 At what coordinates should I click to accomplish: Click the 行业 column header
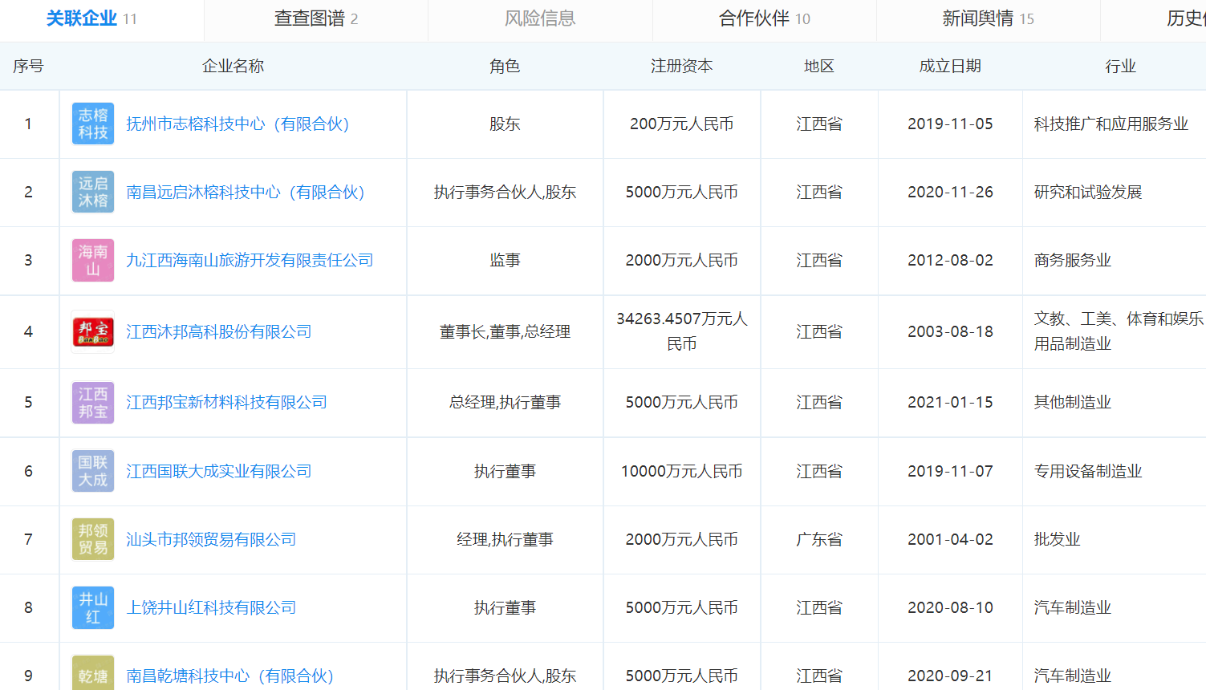pos(1120,67)
